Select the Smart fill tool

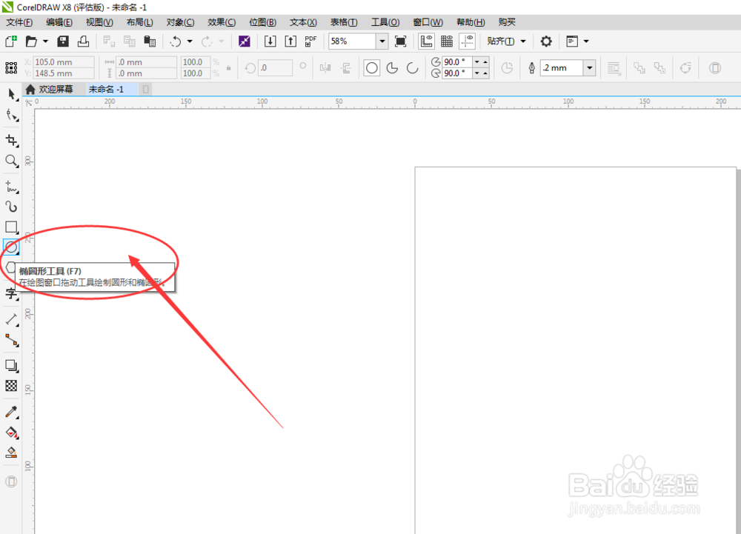[x=12, y=453]
